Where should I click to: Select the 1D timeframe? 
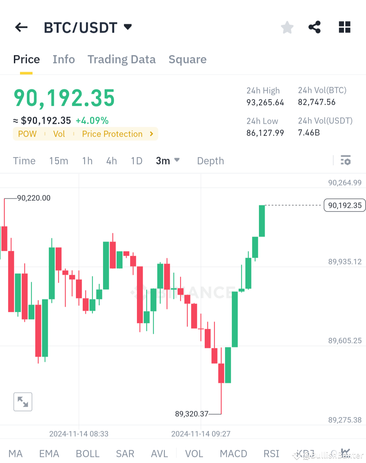tap(136, 161)
